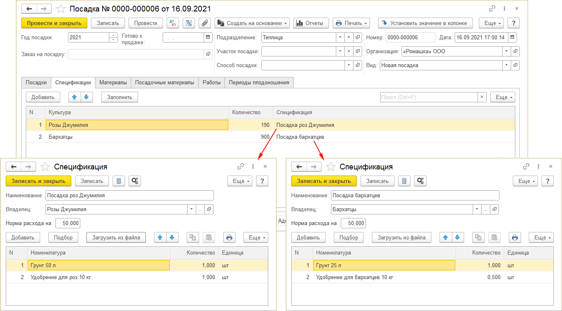Click the Дт/Кт postings icon
The height and width of the screenshot is (311, 562).
(172, 23)
